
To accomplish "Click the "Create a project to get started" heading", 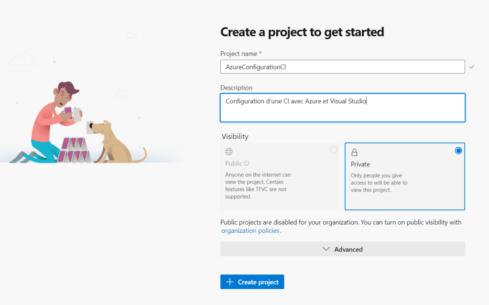I will tap(302, 32).
